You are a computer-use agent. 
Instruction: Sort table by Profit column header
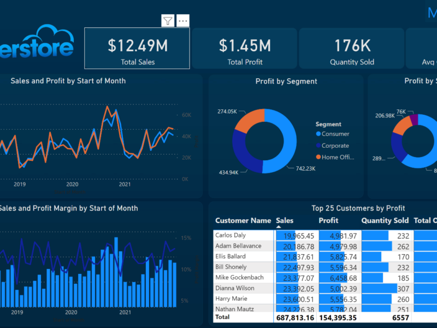tap(328, 220)
